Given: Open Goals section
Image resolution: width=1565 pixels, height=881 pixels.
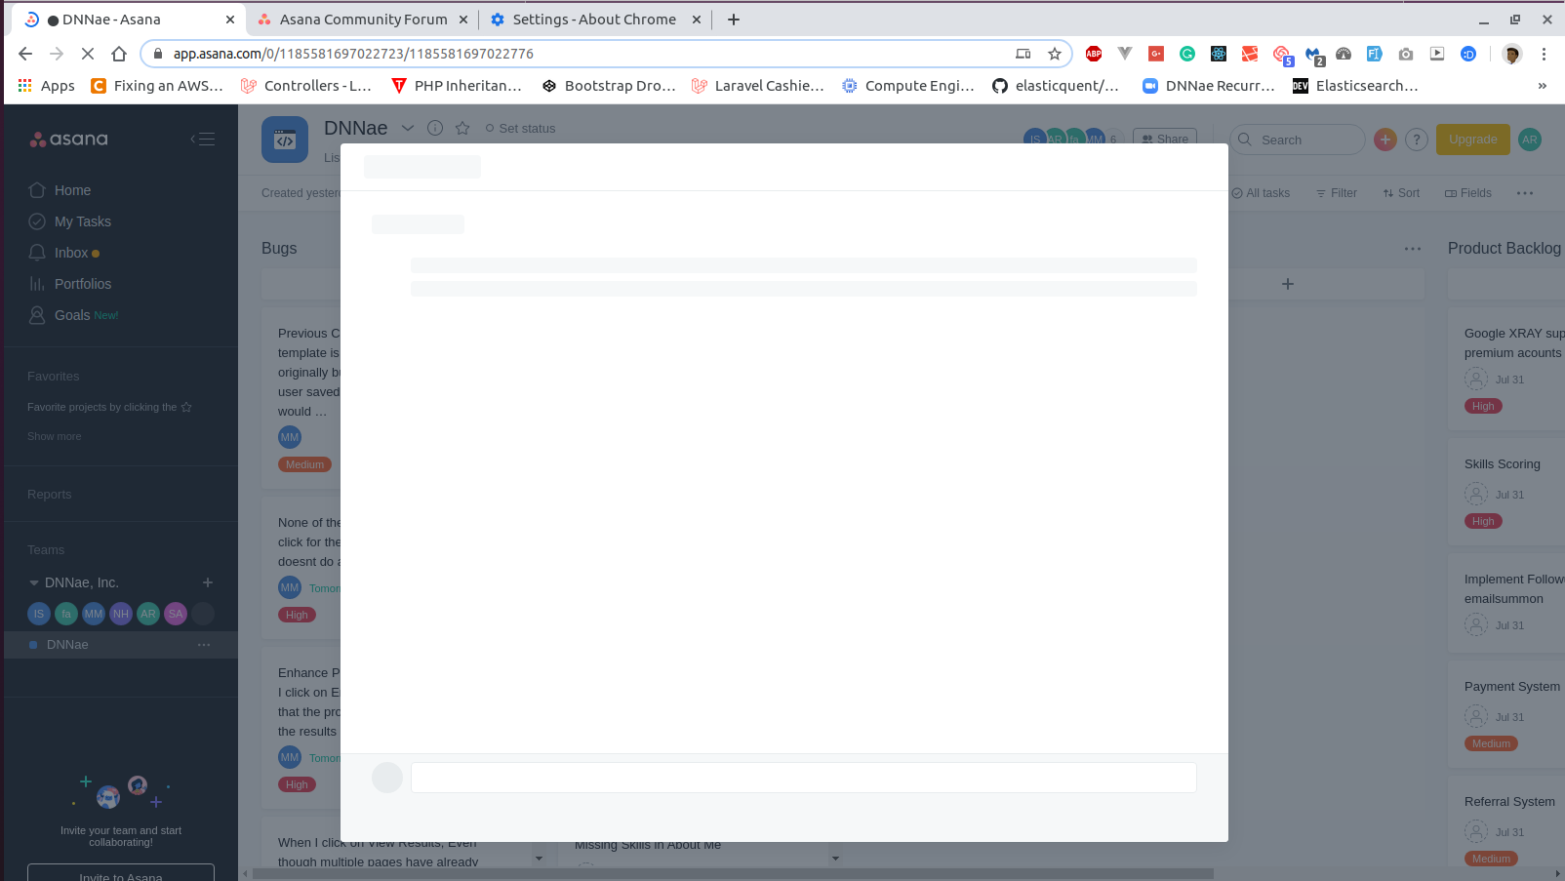Looking at the screenshot, I should pos(73,315).
